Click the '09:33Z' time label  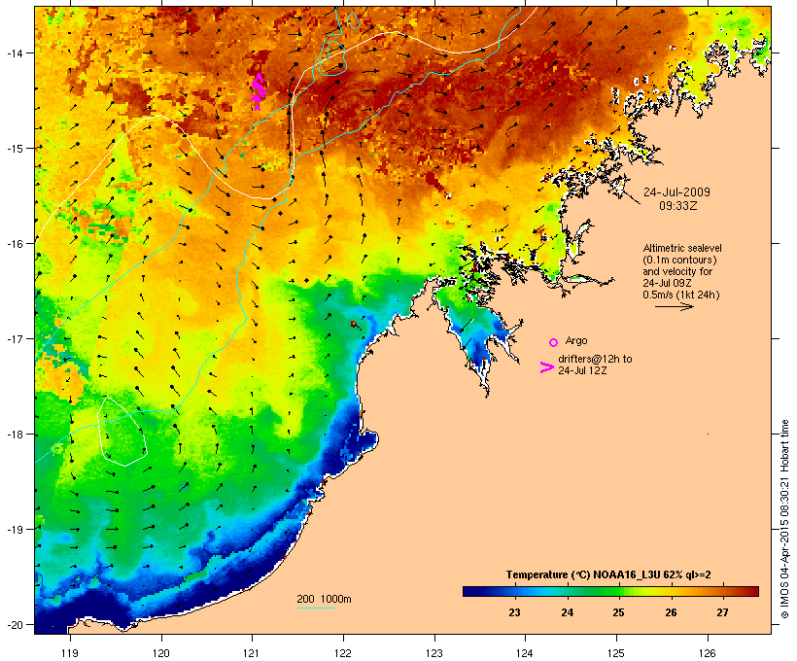click(678, 206)
